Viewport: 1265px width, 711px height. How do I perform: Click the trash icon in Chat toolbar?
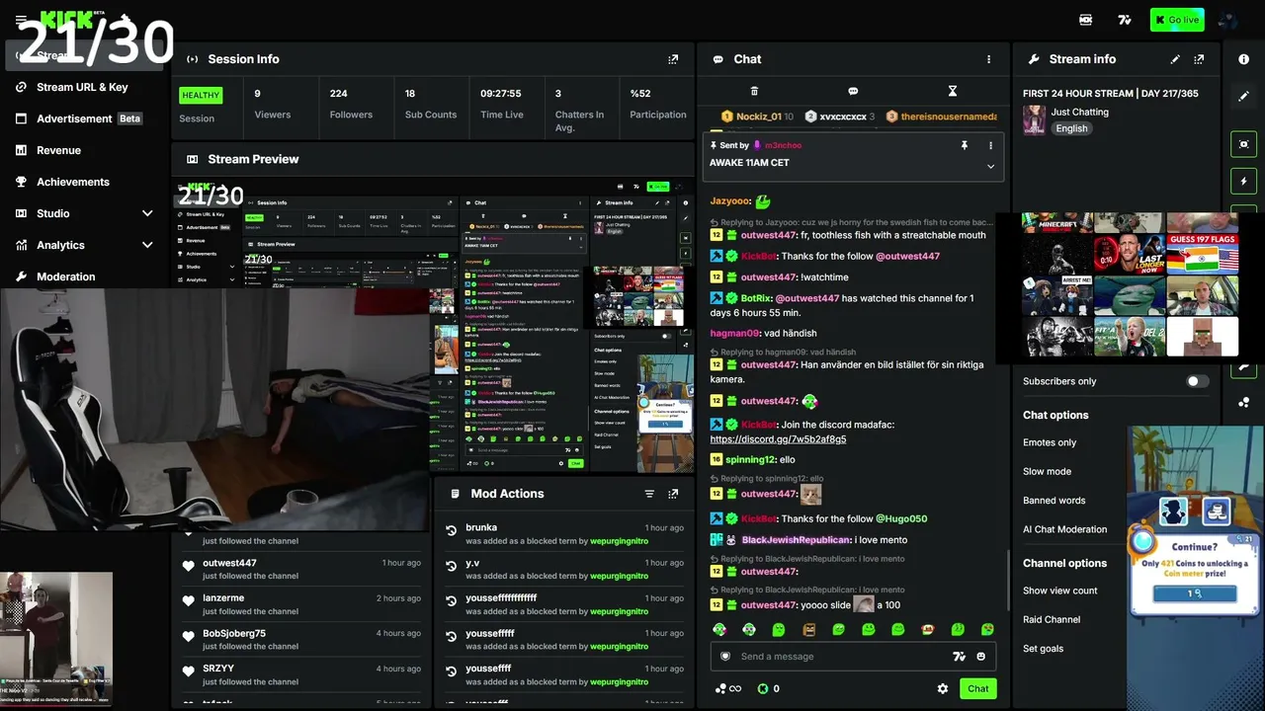[754, 91]
